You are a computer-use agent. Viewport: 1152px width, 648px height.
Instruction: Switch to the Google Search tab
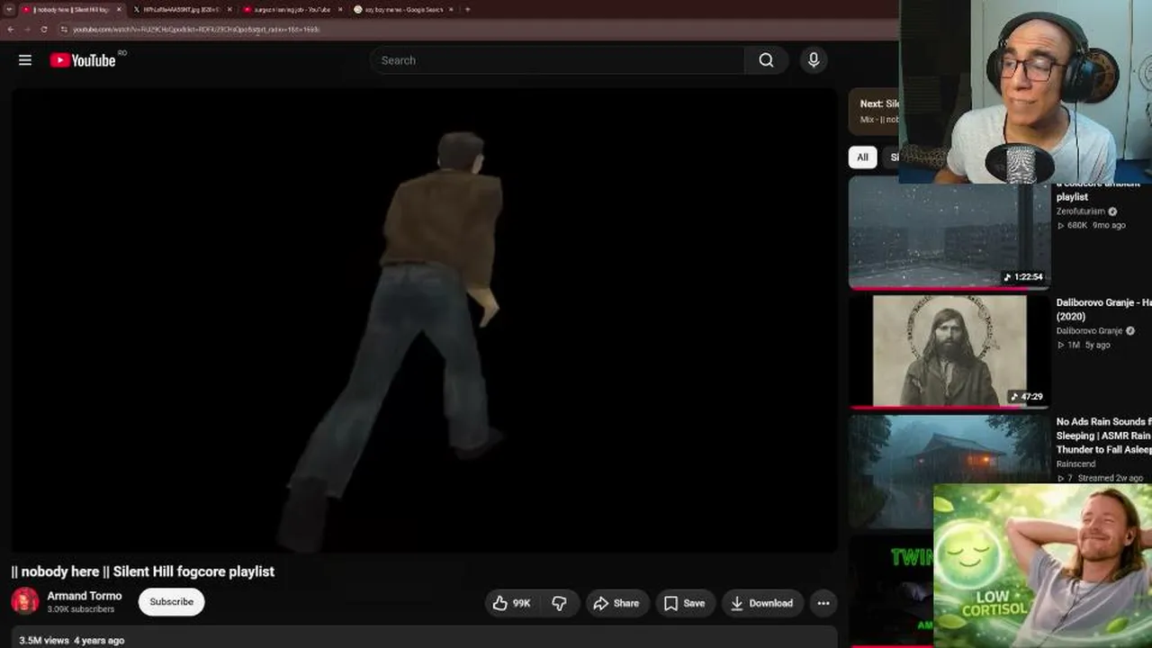(403, 9)
